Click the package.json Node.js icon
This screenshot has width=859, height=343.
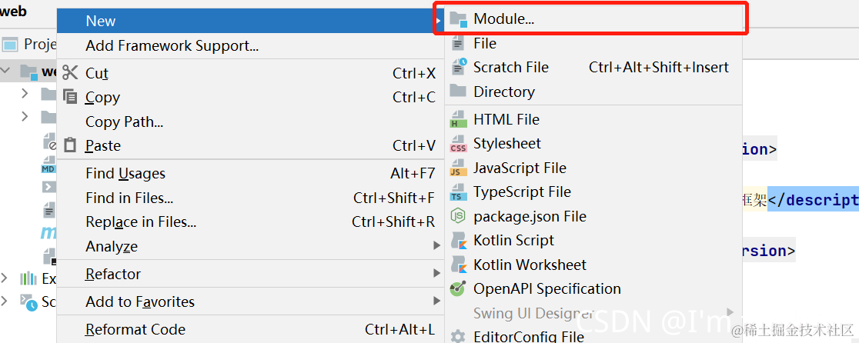click(457, 216)
